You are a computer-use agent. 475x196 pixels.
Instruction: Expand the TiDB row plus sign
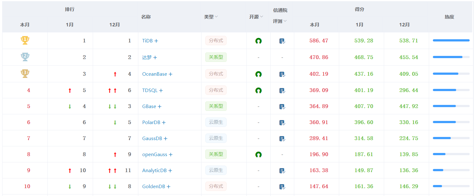coord(156,41)
